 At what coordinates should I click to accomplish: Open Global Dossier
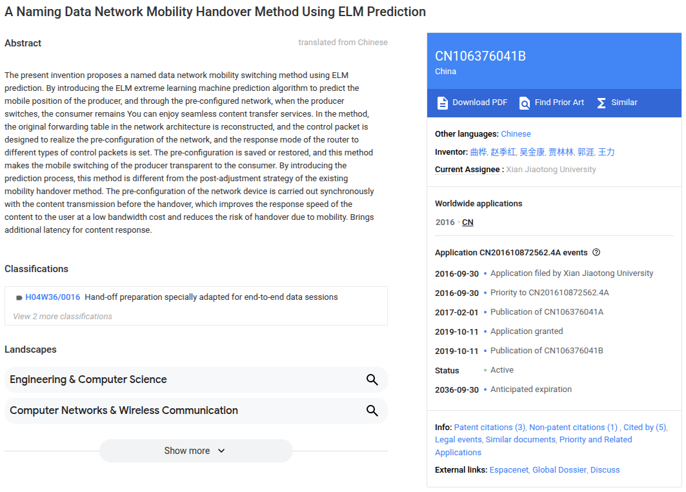(560, 469)
